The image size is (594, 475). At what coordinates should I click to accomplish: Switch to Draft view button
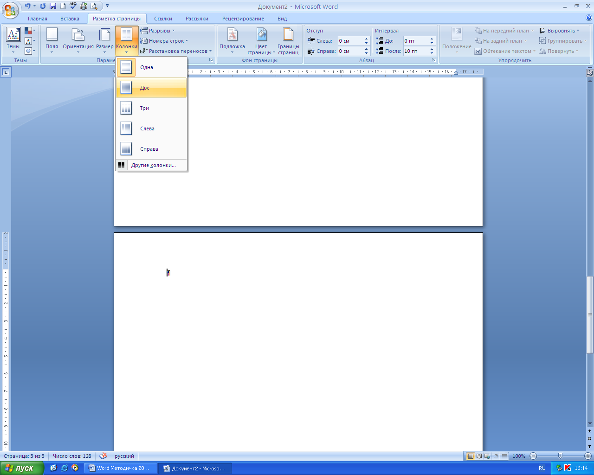(x=504, y=456)
